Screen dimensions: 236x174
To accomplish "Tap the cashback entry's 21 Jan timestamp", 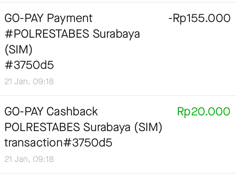I will tap(29, 159).
